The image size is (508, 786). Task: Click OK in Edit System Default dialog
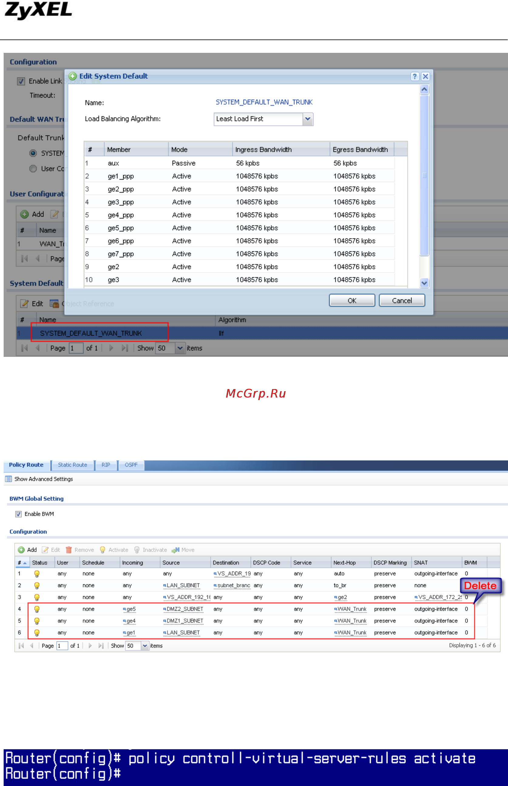(352, 300)
